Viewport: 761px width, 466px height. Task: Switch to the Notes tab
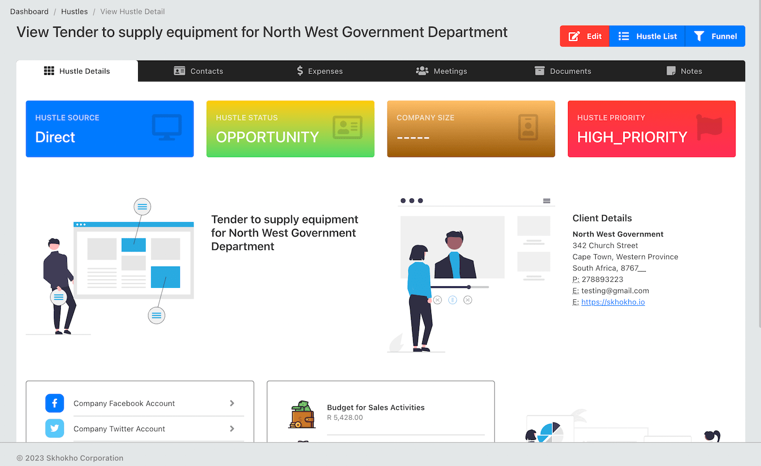684,71
